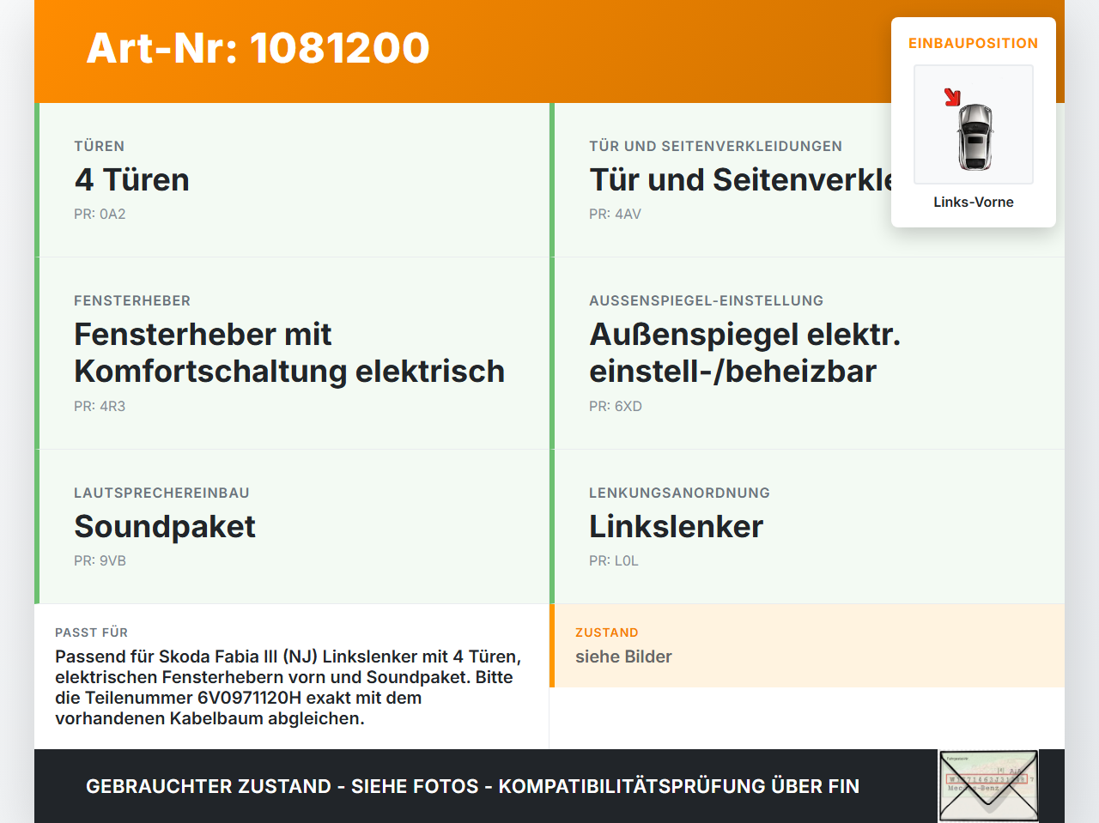Viewport: 1099px width, 823px height.
Task: Click PR: 9VB code
Action: [100, 560]
